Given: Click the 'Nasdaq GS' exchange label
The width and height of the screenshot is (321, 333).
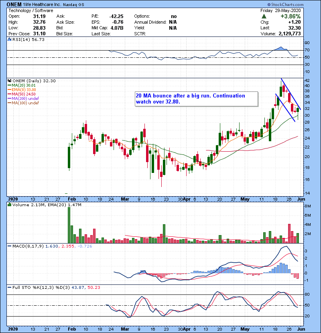Looking at the screenshot, I should (73, 5).
